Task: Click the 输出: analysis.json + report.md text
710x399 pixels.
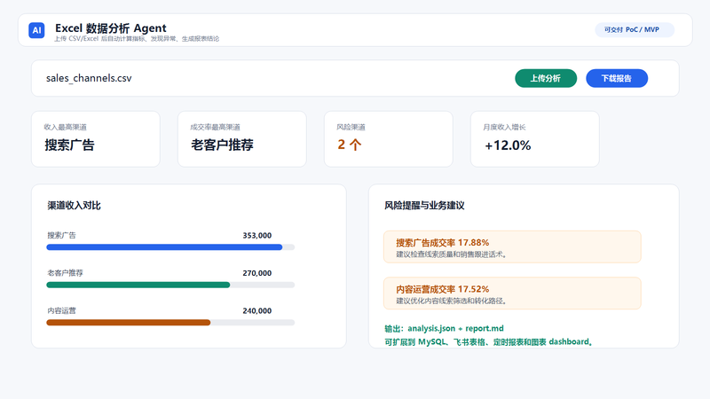Action: pyautogui.click(x=444, y=328)
